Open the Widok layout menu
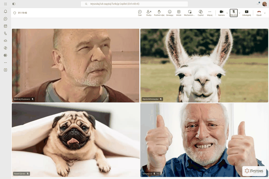Screen dimensions: 269x179 pyautogui.click(x=179, y=13)
